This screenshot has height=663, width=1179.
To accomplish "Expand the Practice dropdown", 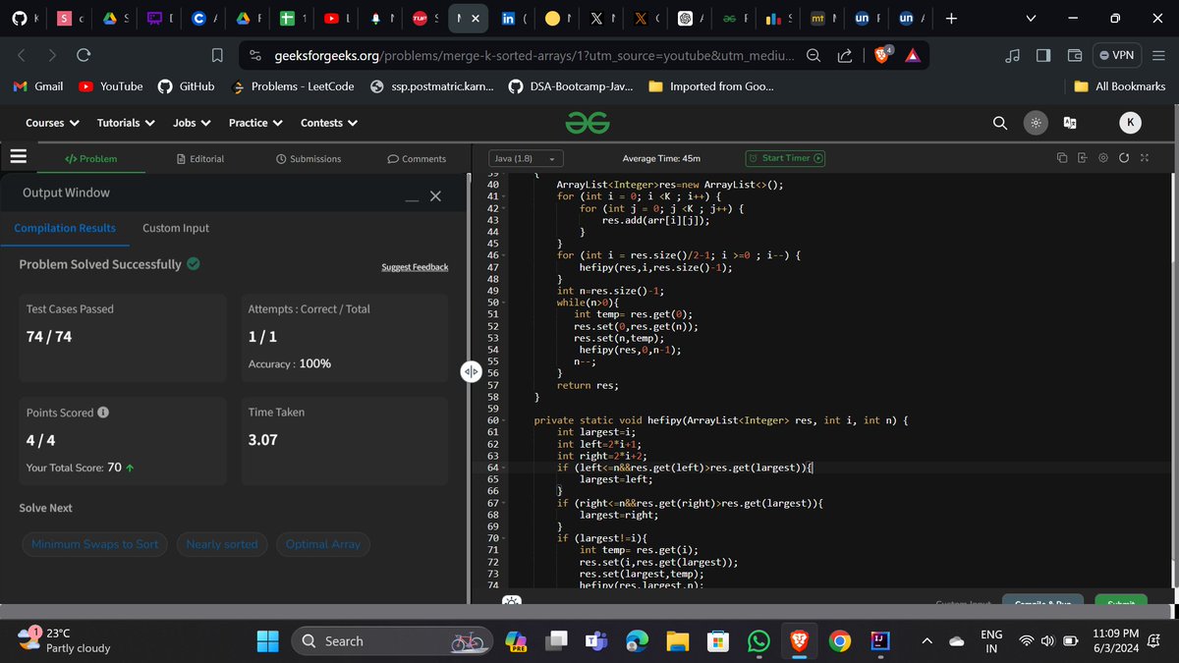I will click(255, 123).
